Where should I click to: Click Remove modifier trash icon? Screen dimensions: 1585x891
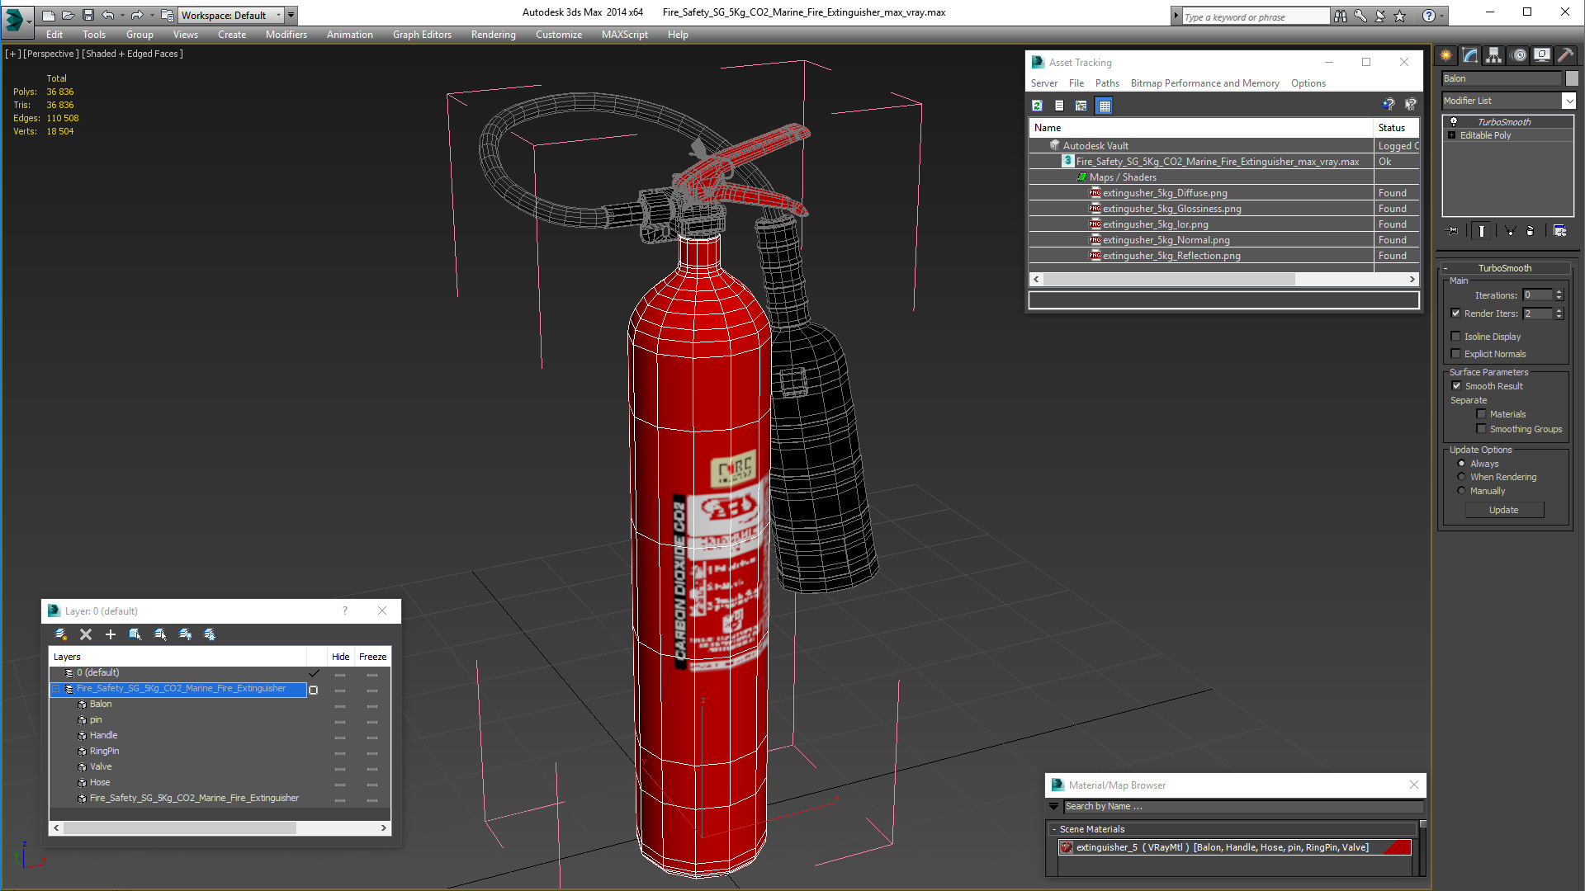coord(1530,231)
